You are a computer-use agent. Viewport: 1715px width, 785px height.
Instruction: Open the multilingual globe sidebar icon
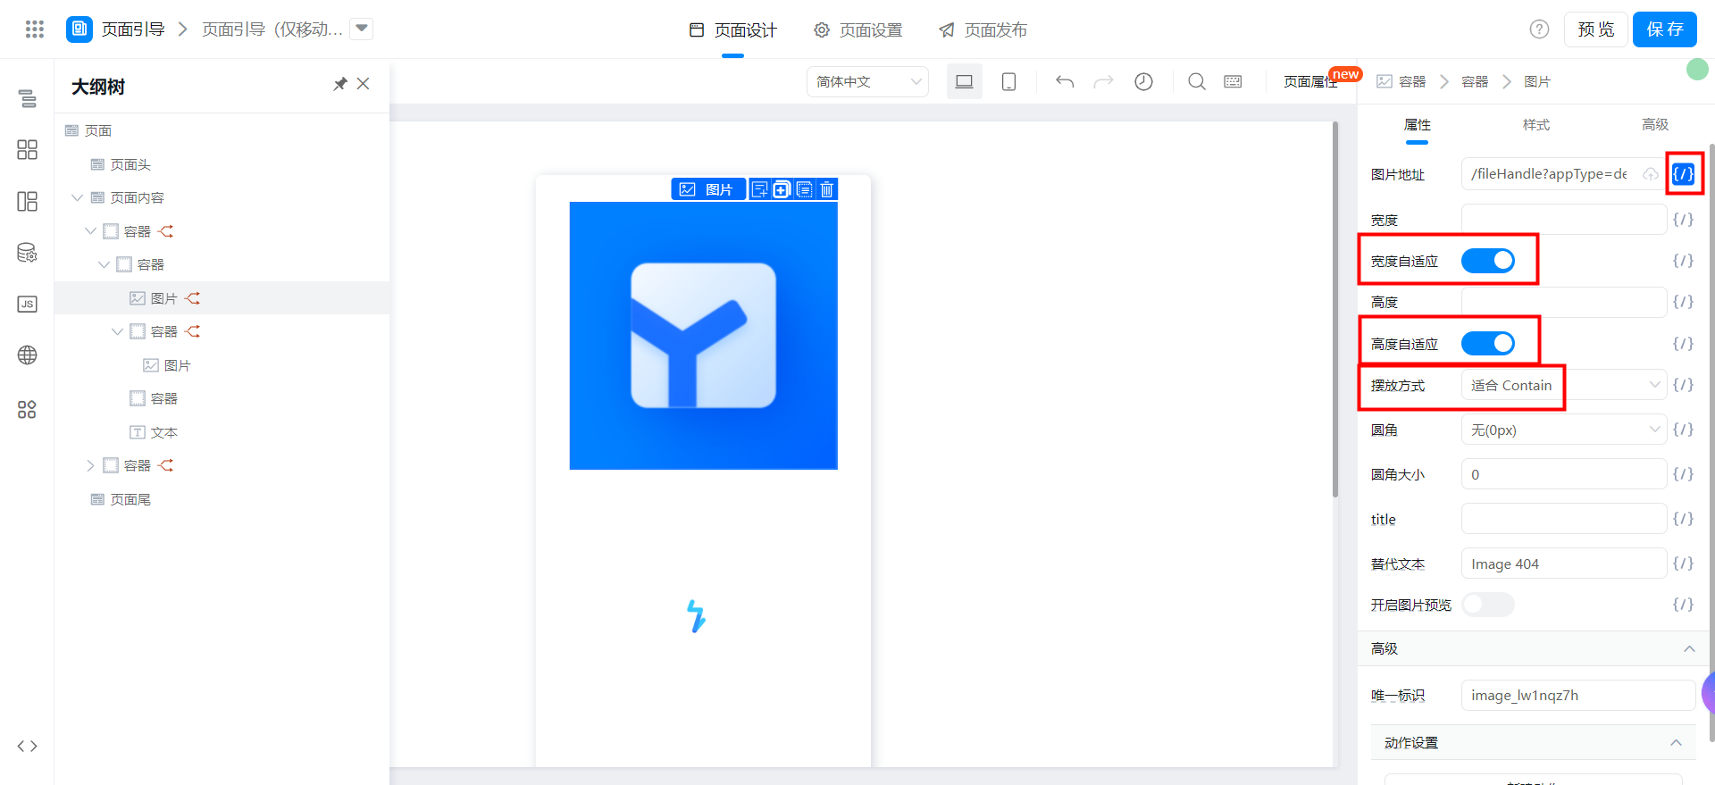coord(28,355)
